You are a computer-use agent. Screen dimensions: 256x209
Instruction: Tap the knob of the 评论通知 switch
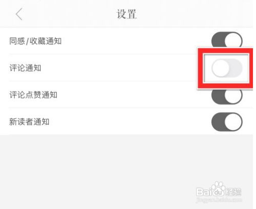pos(221,68)
